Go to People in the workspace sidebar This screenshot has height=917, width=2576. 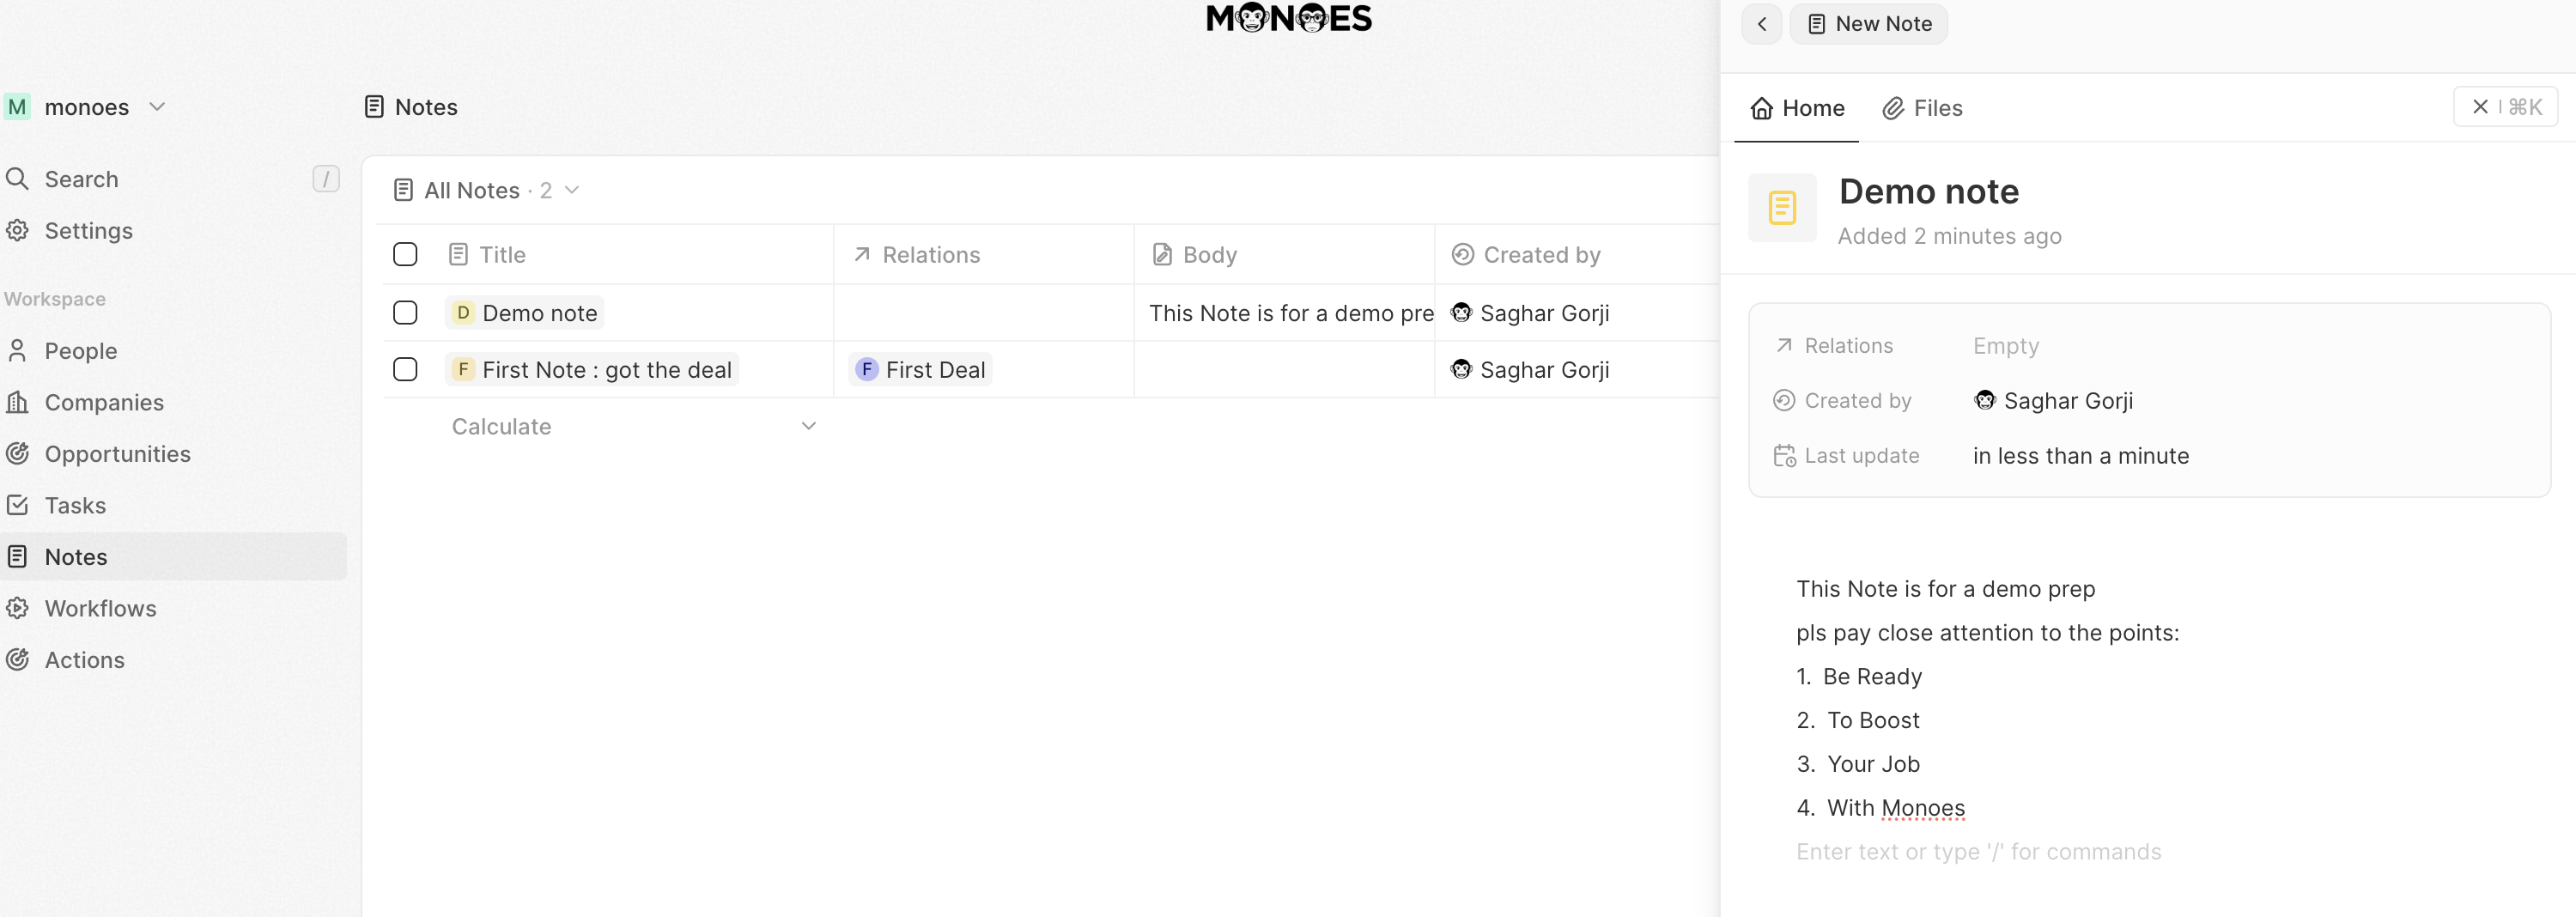[x=80, y=351]
